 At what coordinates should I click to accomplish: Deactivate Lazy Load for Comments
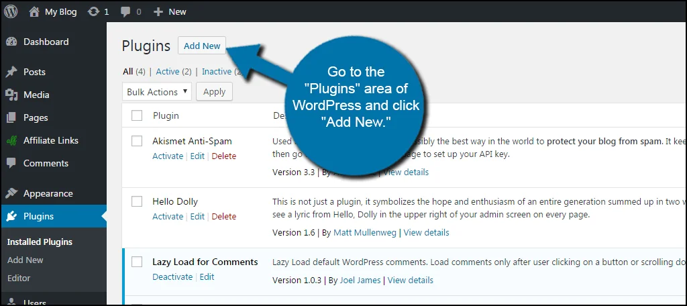point(172,277)
